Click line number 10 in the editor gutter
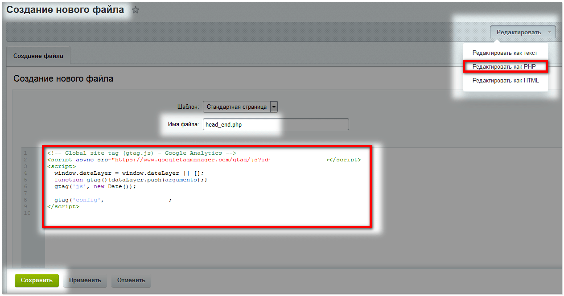Viewport: 564px width, 296px height. click(27, 213)
